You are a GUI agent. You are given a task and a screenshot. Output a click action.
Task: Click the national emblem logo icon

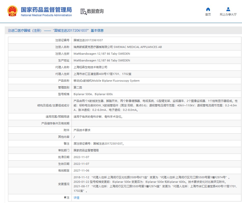click(x=12, y=11)
